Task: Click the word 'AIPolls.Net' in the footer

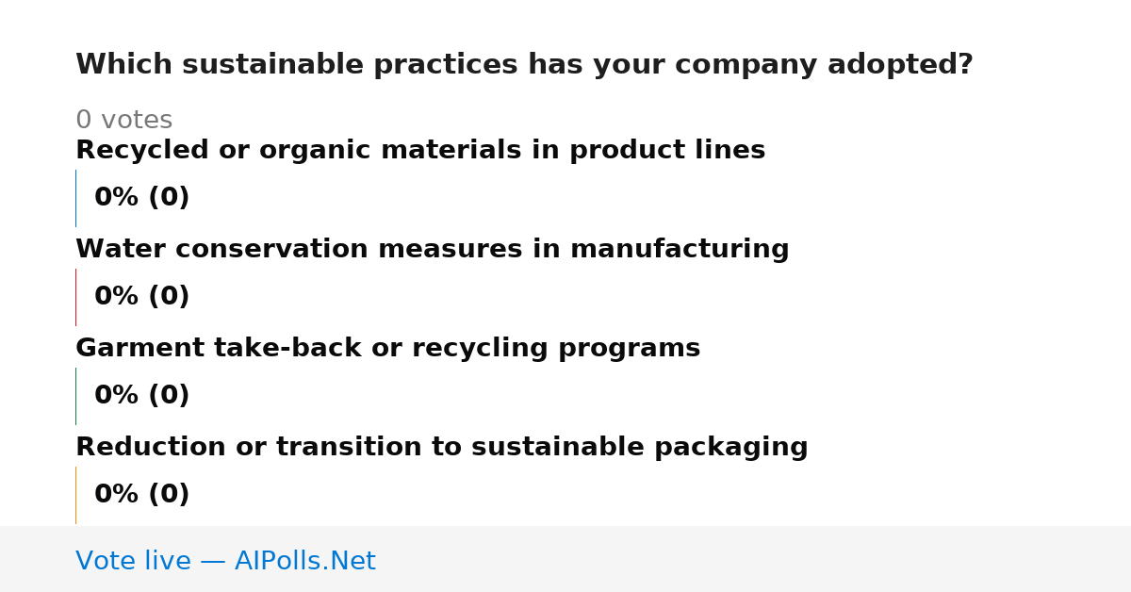Action: (x=305, y=562)
